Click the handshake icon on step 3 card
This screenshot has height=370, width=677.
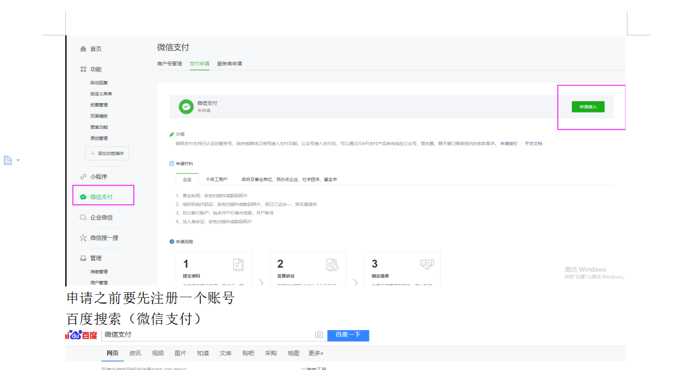coord(427,264)
